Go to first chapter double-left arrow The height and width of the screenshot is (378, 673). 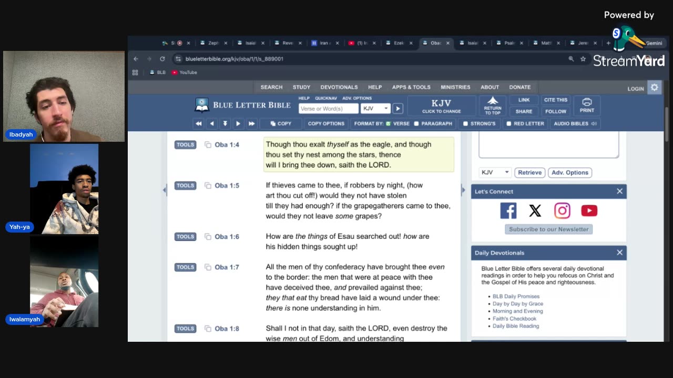pyautogui.click(x=198, y=123)
